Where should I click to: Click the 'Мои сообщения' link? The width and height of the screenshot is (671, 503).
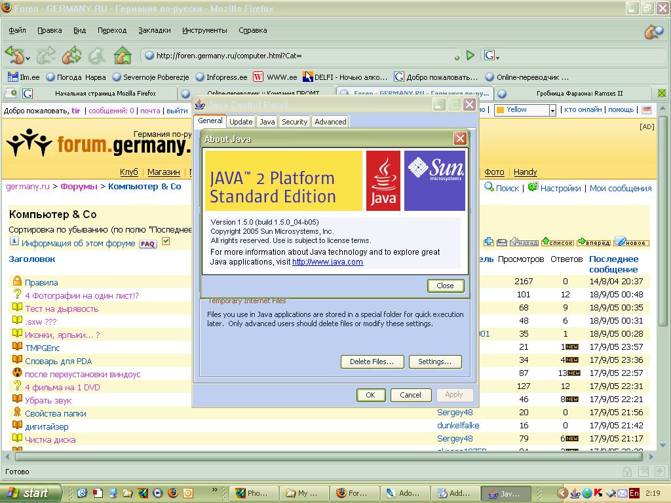621,188
